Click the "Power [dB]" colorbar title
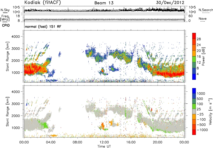The height and width of the screenshot is (148, 213). coord(203,56)
